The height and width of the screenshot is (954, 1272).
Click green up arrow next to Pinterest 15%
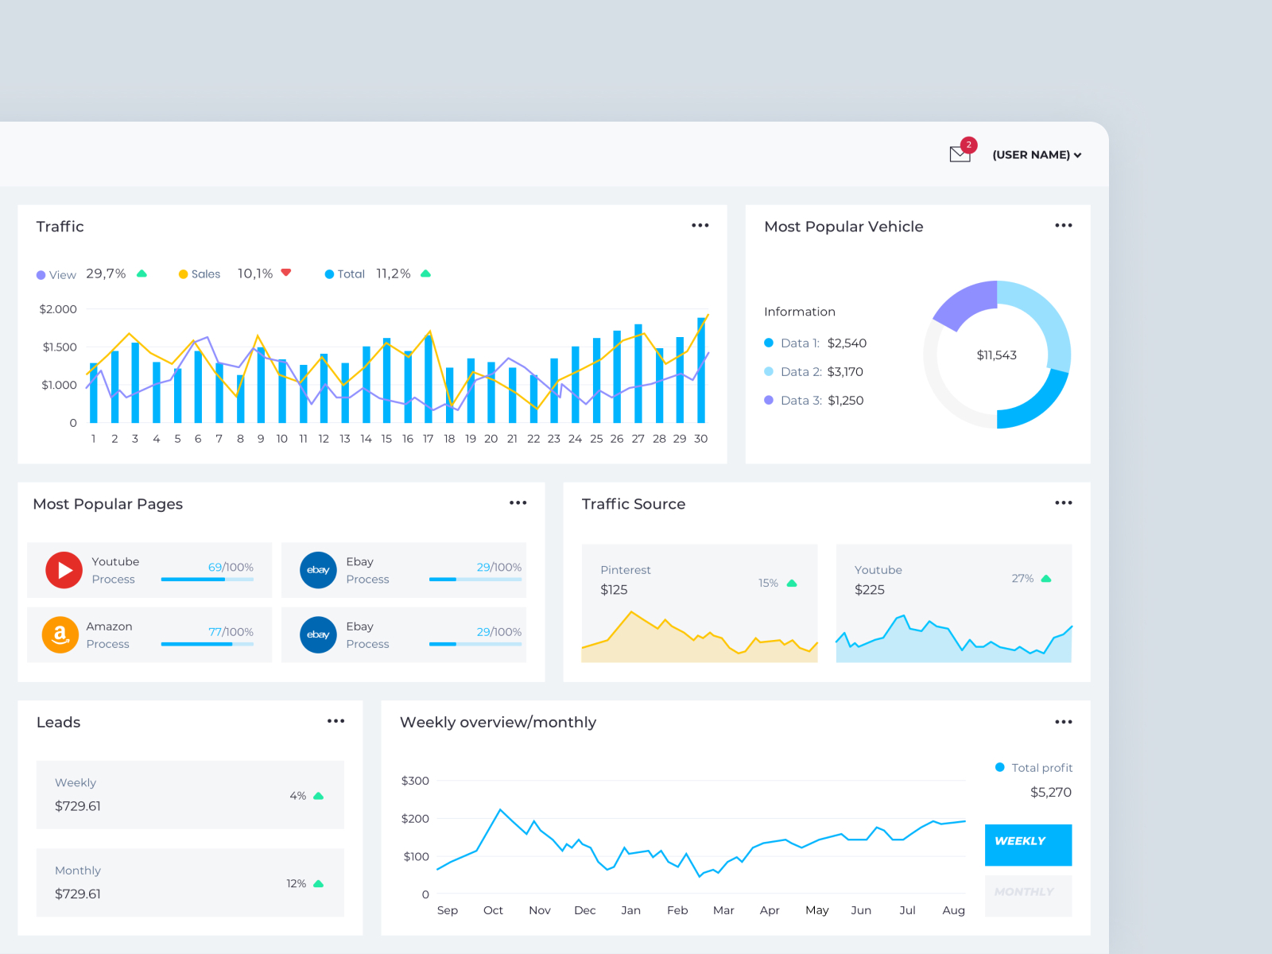click(792, 583)
